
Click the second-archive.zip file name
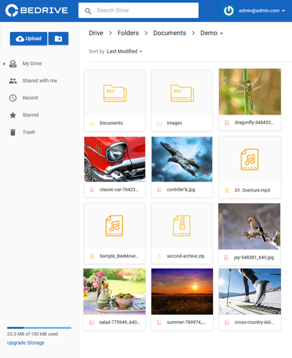186,256
